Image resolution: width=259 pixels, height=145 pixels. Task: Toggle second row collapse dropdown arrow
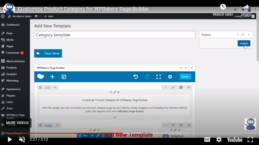click(165, 125)
